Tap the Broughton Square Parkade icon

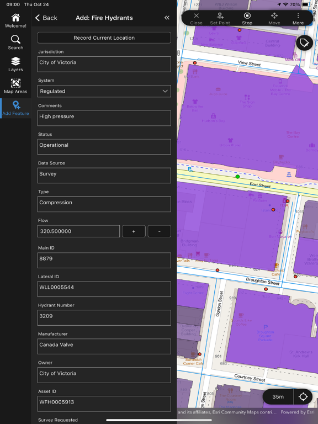266,327
